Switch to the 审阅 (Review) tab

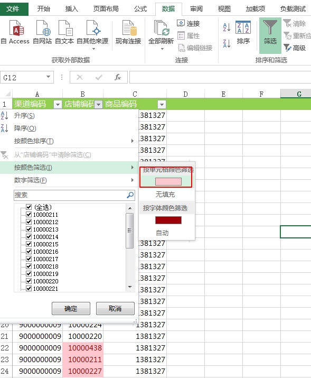(196, 9)
